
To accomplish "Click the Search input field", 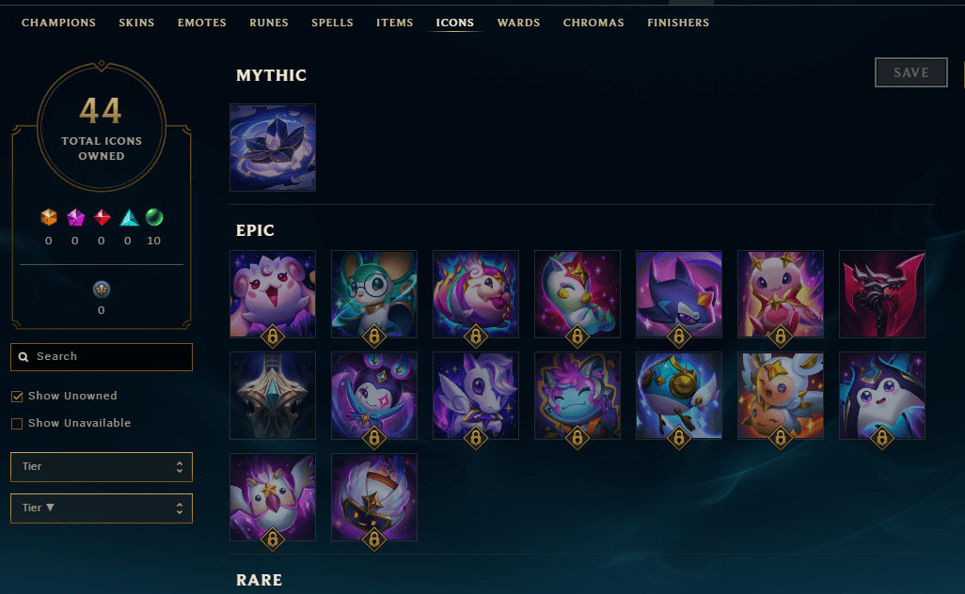I will click(x=102, y=356).
